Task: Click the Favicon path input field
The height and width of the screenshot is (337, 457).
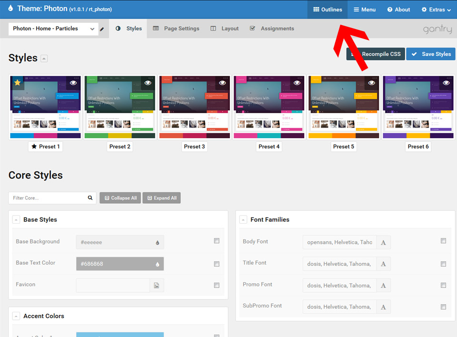Action: coord(113,286)
